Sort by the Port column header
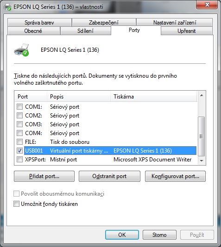 [31, 96]
